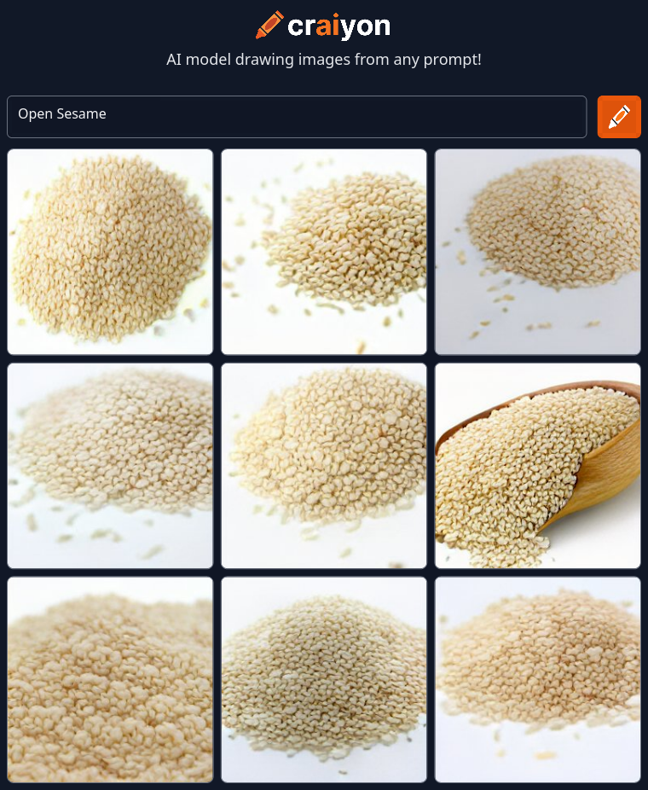Open the top-middle image with scattered seeds
This screenshot has width=648, height=790.
(324, 252)
